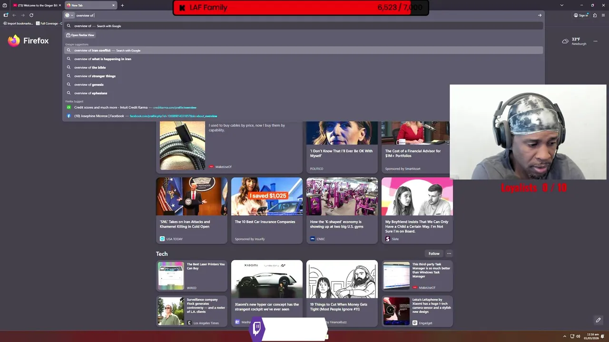The width and height of the screenshot is (609, 342).
Task: Choose suggestion overview of the bible
Action: (x=304, y=67)
